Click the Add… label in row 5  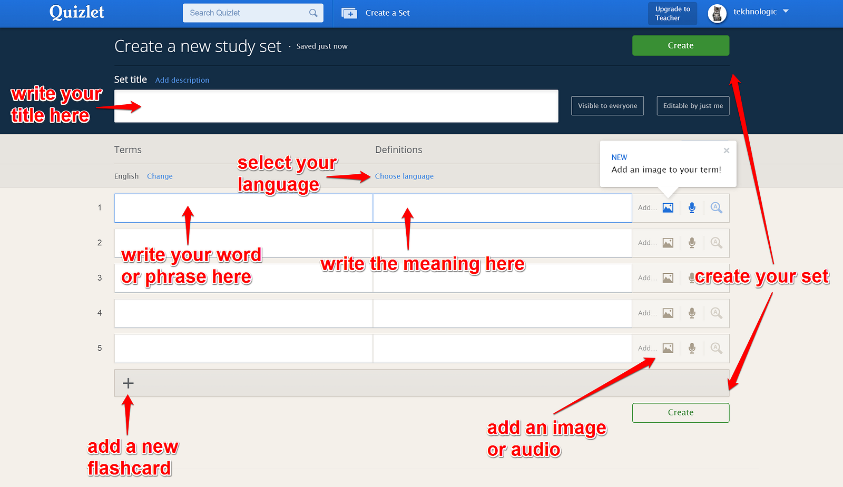(x=648, y=348)
